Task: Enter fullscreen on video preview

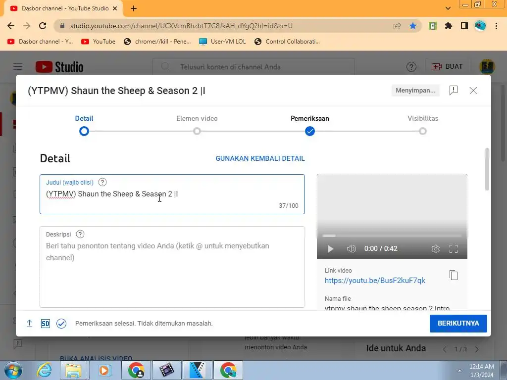Action: pos(454,249)
